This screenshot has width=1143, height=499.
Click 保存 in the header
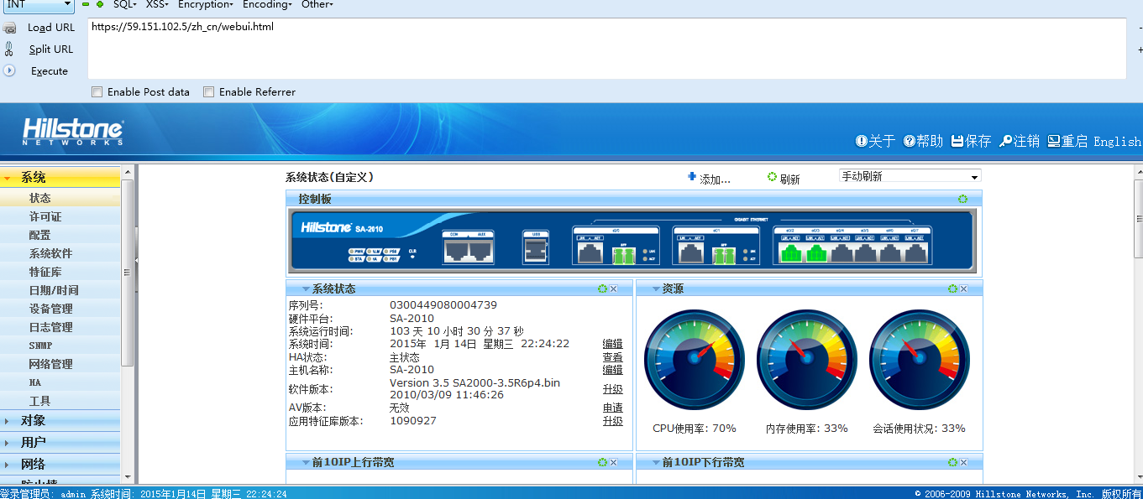[x=971, y=141]
